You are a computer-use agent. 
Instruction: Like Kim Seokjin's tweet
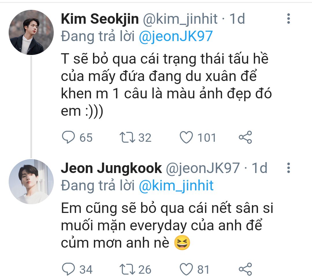click(x=186, y=137)
